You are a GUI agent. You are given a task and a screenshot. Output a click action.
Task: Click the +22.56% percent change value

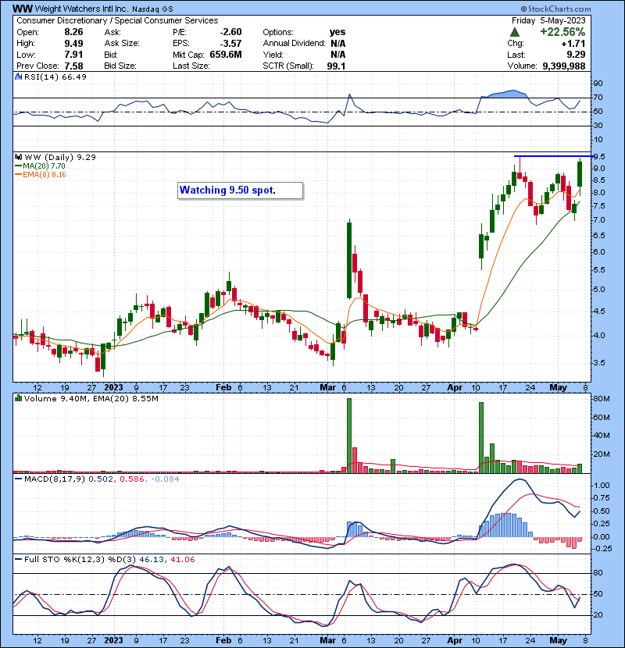click(x=562, y=32)
